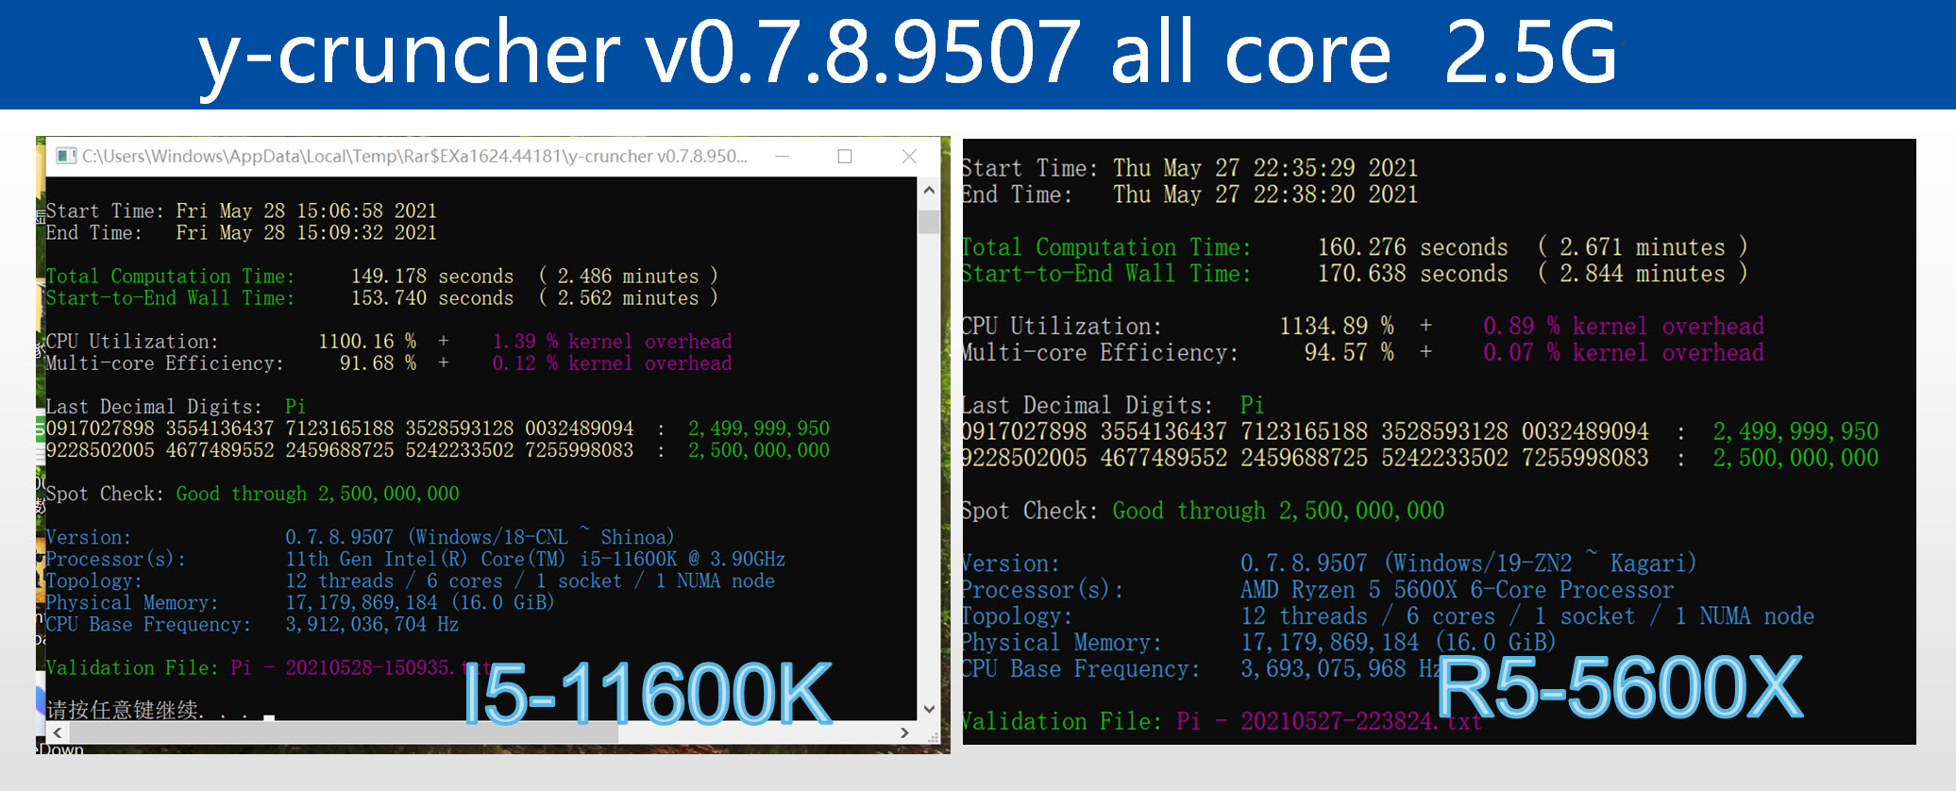This screenshot has height=791, width=1956.
Task: Click wall time '170.638 seconds'
Action: (x=1413, y=274)
